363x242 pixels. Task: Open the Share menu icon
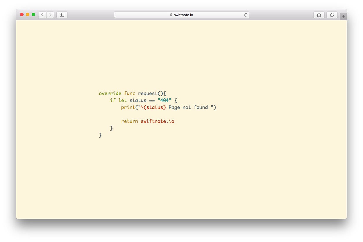[319, 15]
